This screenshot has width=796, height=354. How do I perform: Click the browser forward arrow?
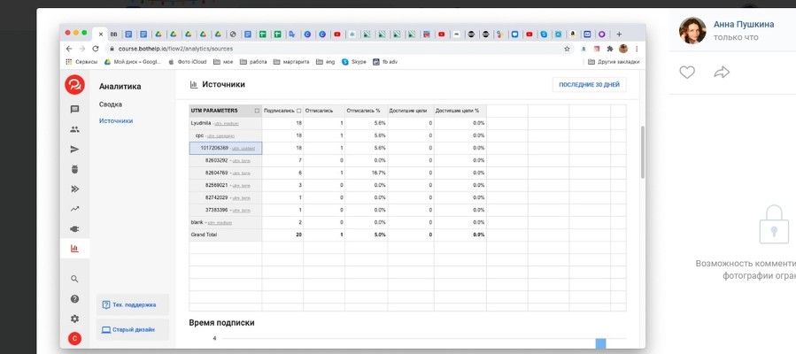tap(81, 49)
